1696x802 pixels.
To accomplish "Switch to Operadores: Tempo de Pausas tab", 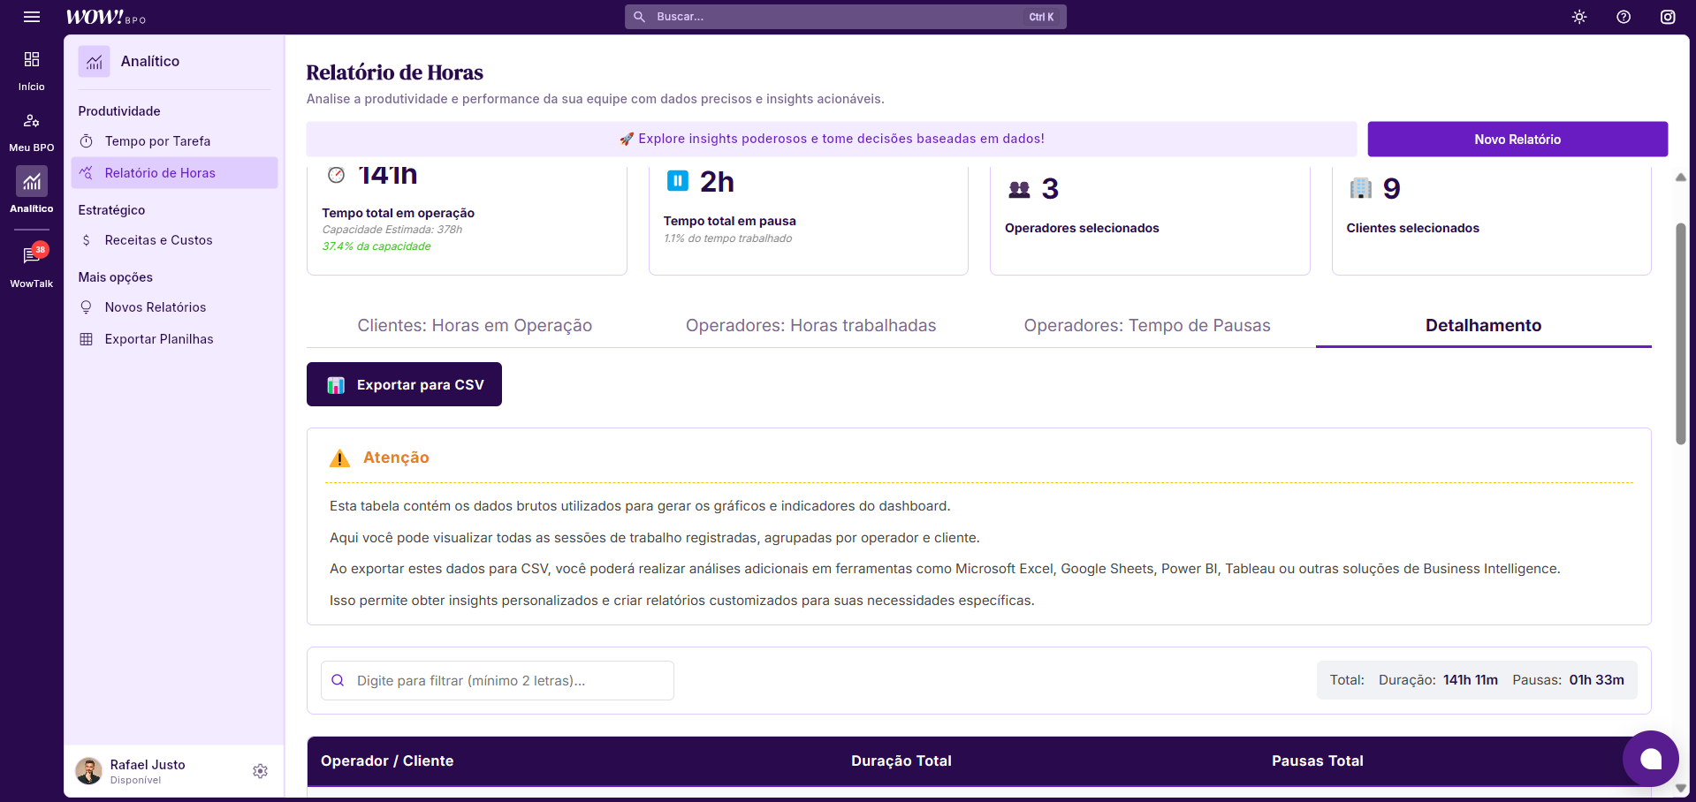I will (x=1146, y=326).
